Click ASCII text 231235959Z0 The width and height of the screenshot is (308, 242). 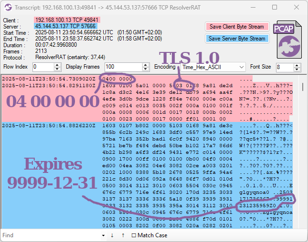[257, 205]
